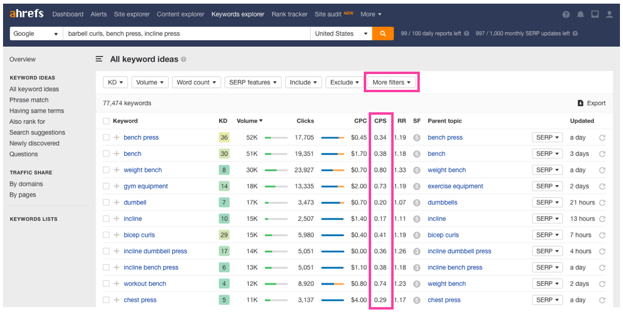Open the notifications bell icon
This screenshot has width=623, height=315.
click(x=580, y=15)
